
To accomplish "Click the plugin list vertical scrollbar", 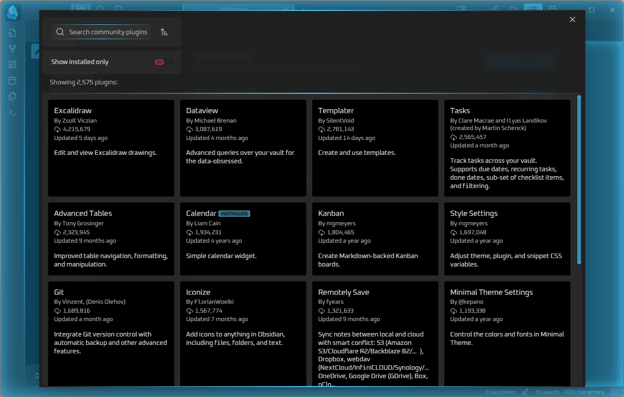I will 579,180.
